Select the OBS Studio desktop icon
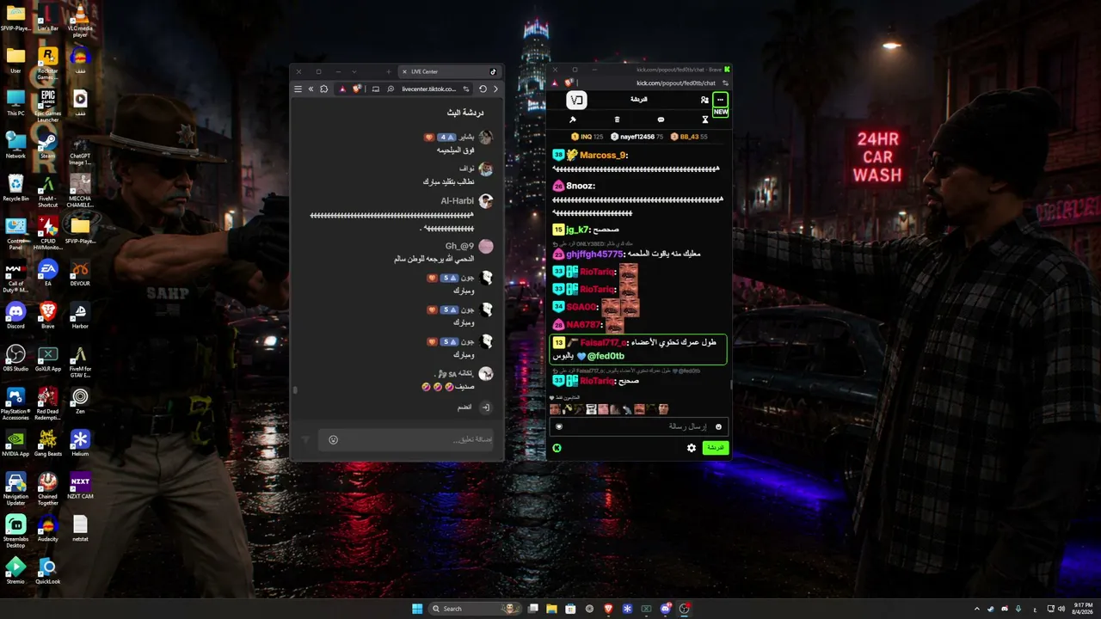The height and width of the screenshot is (619, 1101). pyautogui.click(x=15, y=358)
